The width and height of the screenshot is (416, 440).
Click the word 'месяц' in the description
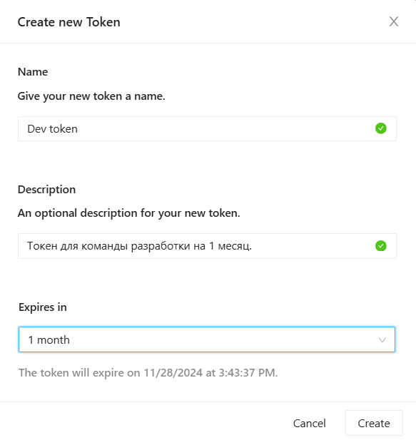(x=233, y=246)
